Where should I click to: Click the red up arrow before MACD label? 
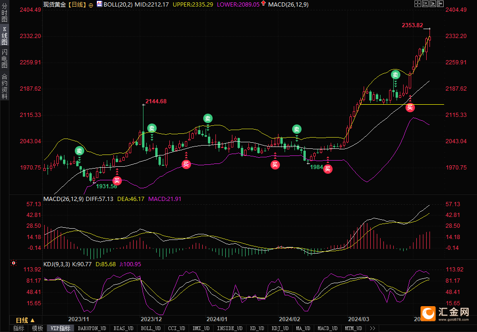263,4
